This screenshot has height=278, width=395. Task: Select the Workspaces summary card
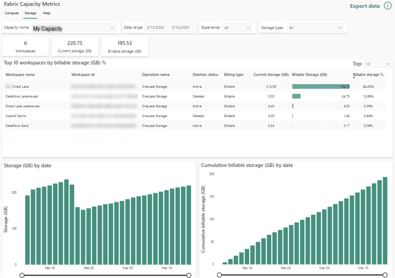(x=25, y=46)
